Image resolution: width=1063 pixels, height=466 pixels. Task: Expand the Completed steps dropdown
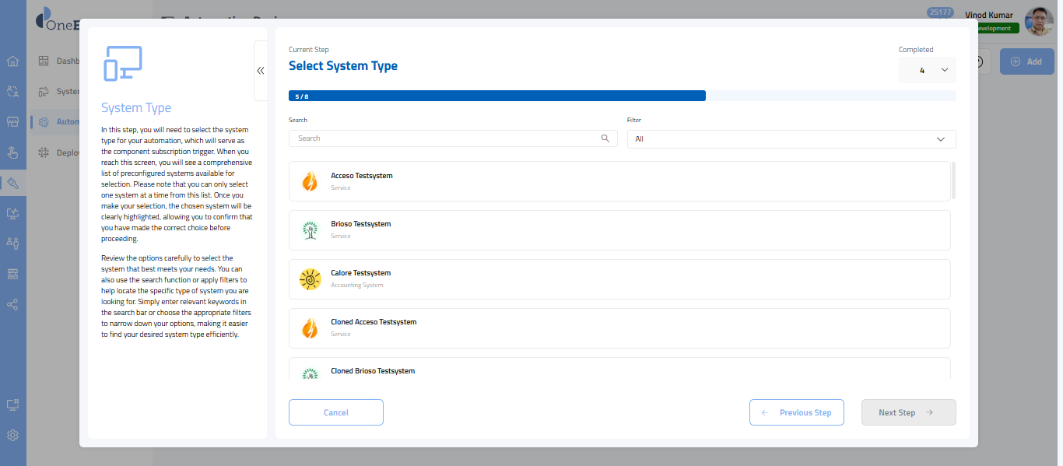click(927, 70)
